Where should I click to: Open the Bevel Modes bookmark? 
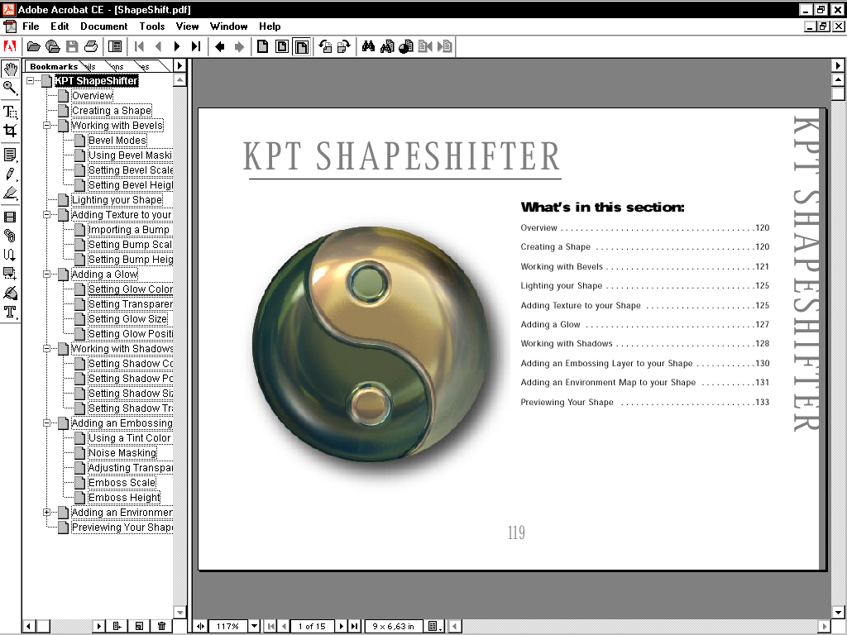pos(117,141)
